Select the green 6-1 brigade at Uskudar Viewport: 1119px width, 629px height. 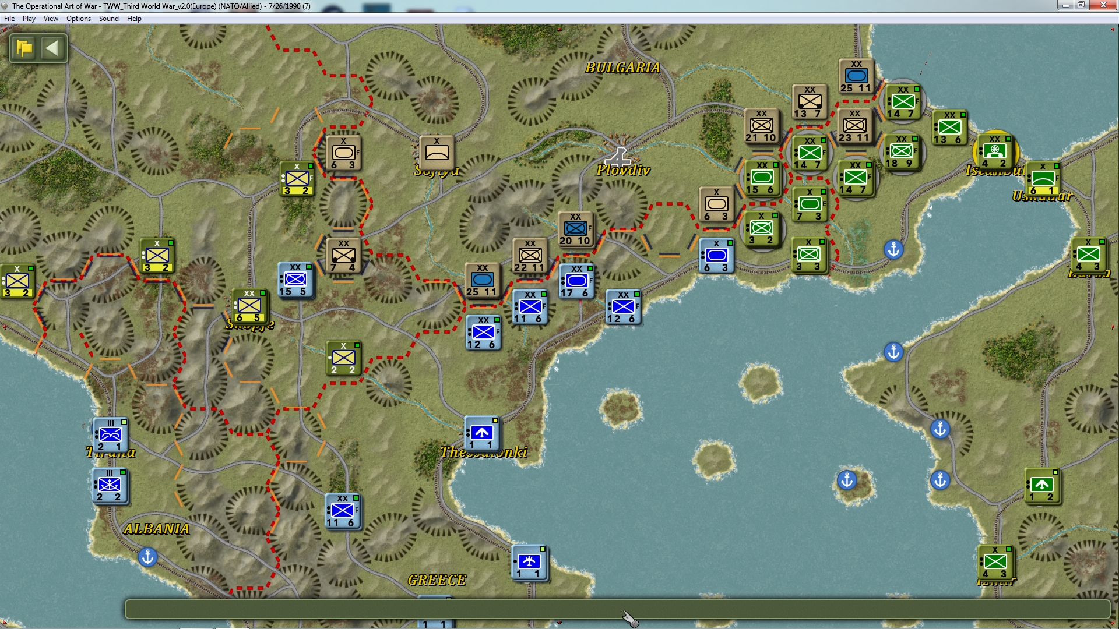pos(1043,179)
